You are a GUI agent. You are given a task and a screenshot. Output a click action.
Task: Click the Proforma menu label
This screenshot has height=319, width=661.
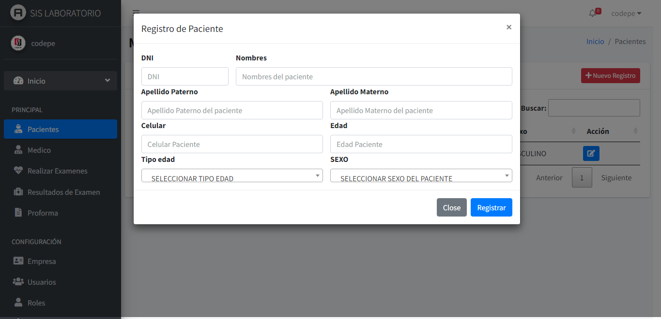(x=43, y=213)
